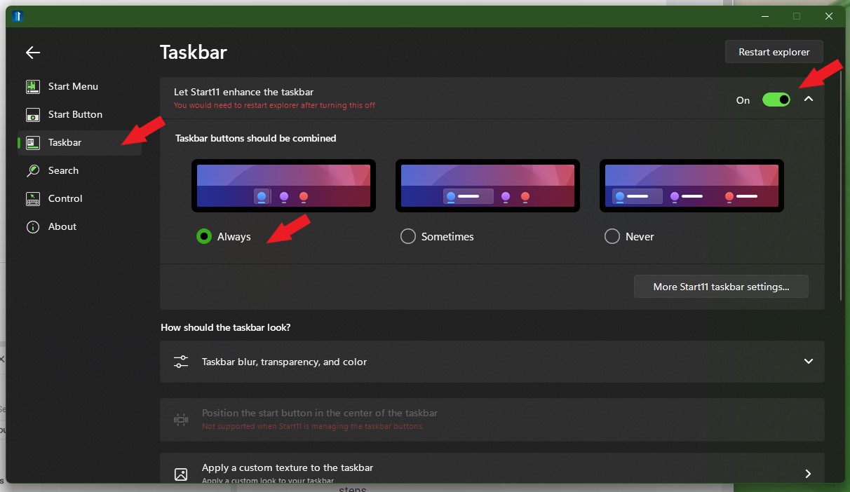The height and width of the screenshot is (492, 850).
Task: Open the Start Menu settings page
Action: 79,87
